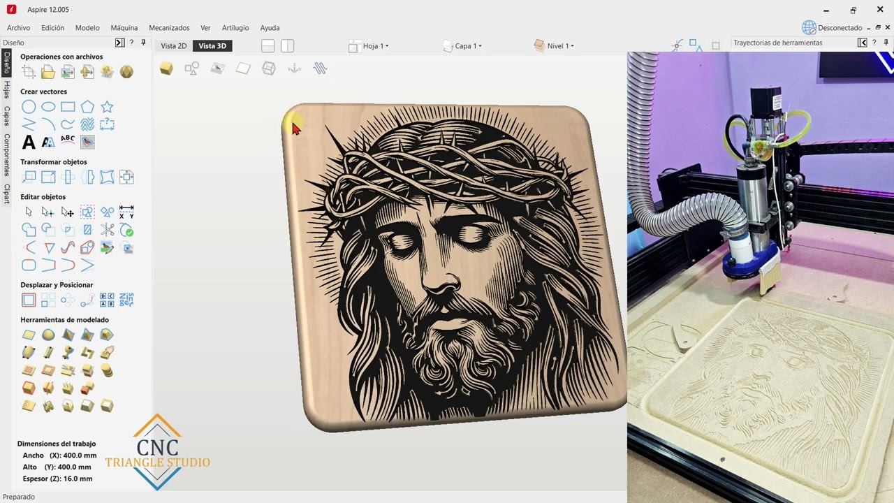Select the draw arc tool
Image resolution: width=894 pixels, height=503 pixels.
(48, 124)
